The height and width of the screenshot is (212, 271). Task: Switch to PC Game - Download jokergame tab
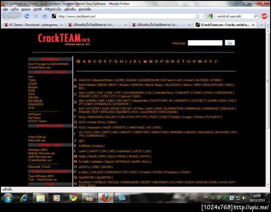pyautogui.click(x=33, y=25)
